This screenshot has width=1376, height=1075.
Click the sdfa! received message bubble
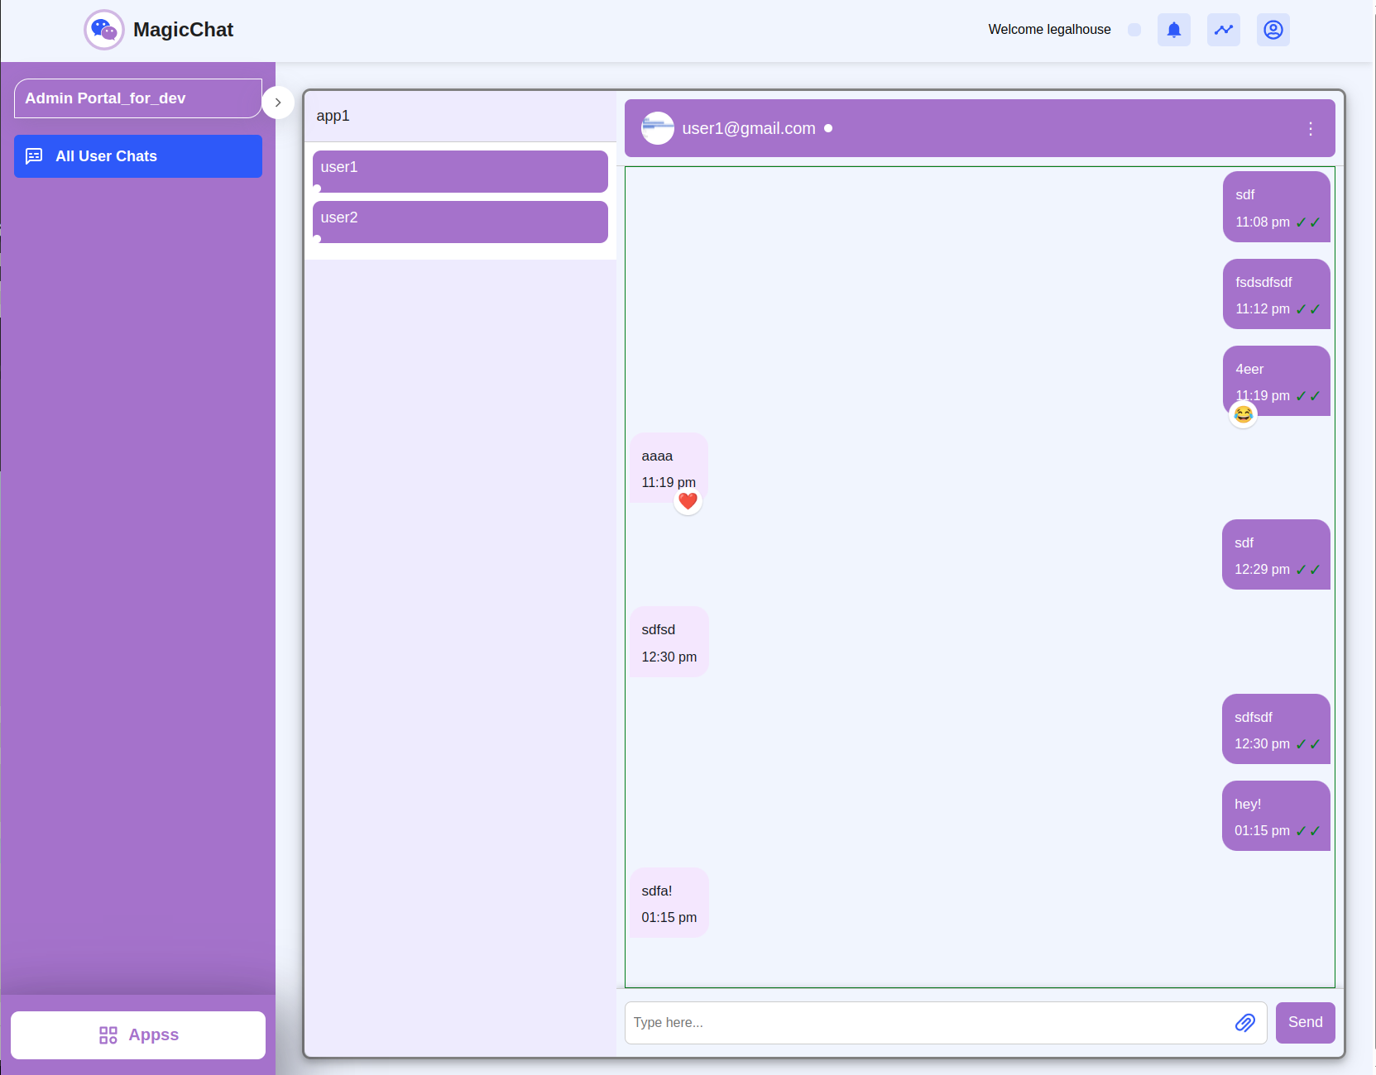point(669,903)
